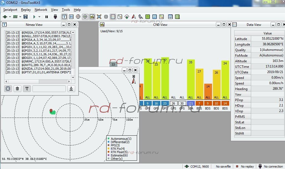Toggle the Data View list toolbar button
This screenshot has width=285, height=169.
(x=113, y=17)
